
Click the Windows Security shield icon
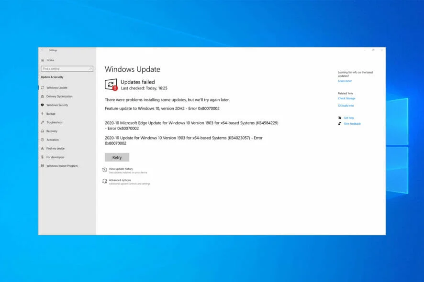pos(43,105)
